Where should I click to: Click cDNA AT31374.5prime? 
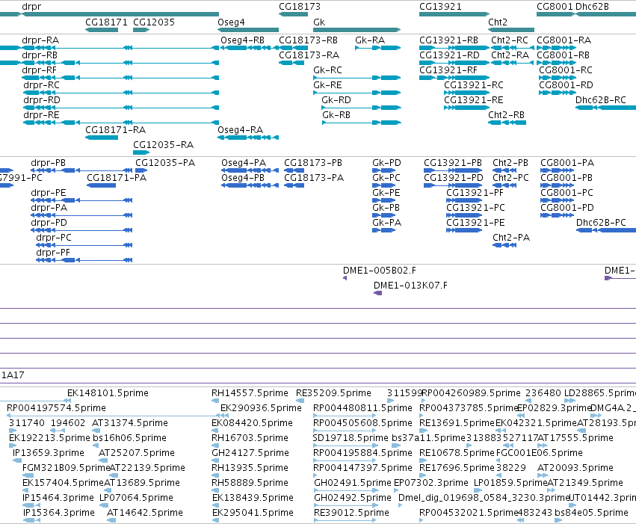97,431
